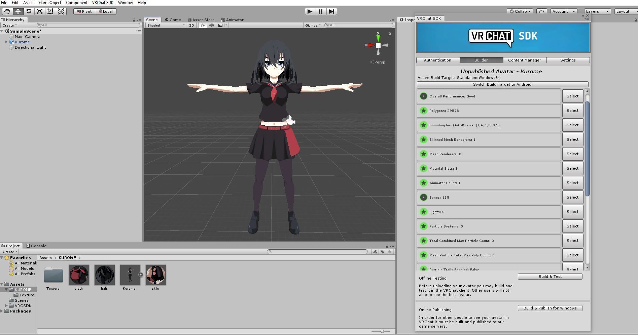Select the cloth material thumbnail
The width and height of the screenshot is (638, 335).
click(x=79, y=275)
